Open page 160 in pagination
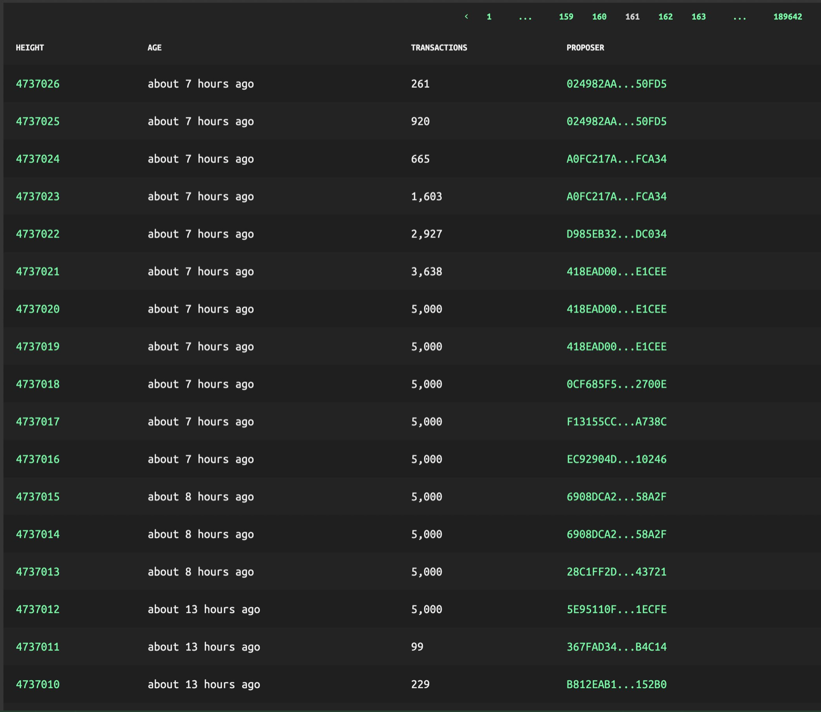Viewport: 821px width, 712px height. (599, 17)
